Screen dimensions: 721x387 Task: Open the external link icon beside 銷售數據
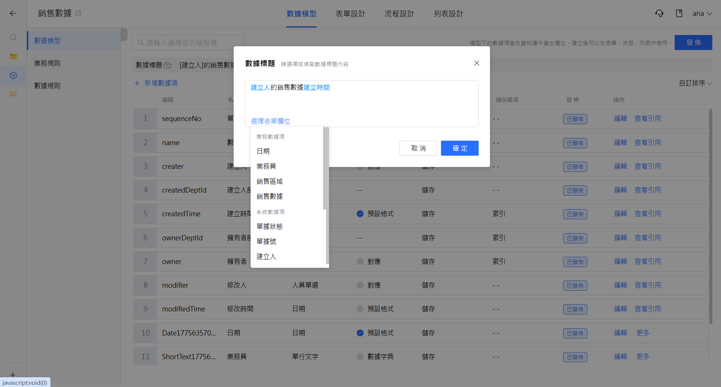tap(78, 13)
